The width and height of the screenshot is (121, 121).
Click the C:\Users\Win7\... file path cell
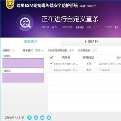(x=110, y=64)
